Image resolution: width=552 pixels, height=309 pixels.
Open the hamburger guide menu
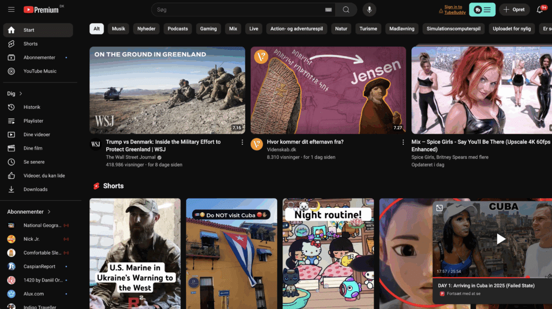point(11,10)
